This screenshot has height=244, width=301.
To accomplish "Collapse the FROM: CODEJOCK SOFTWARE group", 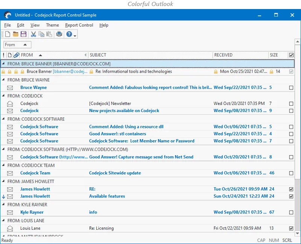I will 3,119.
